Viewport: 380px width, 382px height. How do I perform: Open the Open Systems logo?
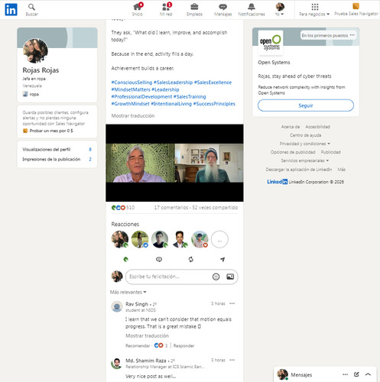coord(271,43)
